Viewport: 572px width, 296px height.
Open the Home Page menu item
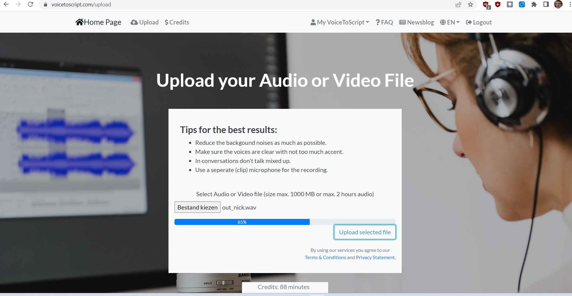click(x=98, y=22)
